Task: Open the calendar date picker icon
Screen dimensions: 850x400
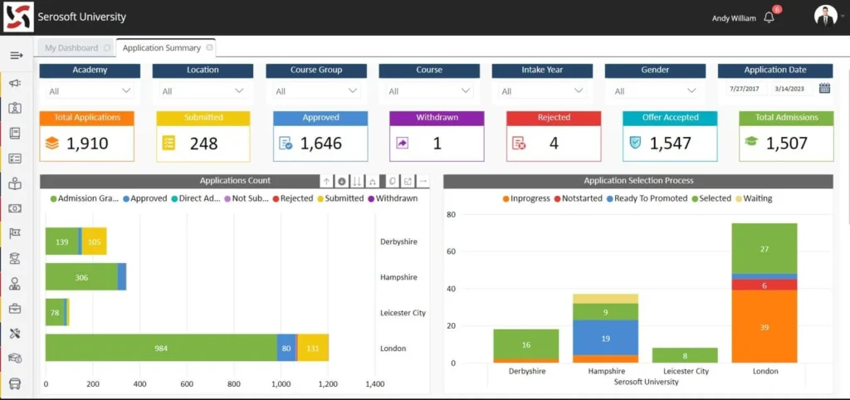Action: [824, 89]
